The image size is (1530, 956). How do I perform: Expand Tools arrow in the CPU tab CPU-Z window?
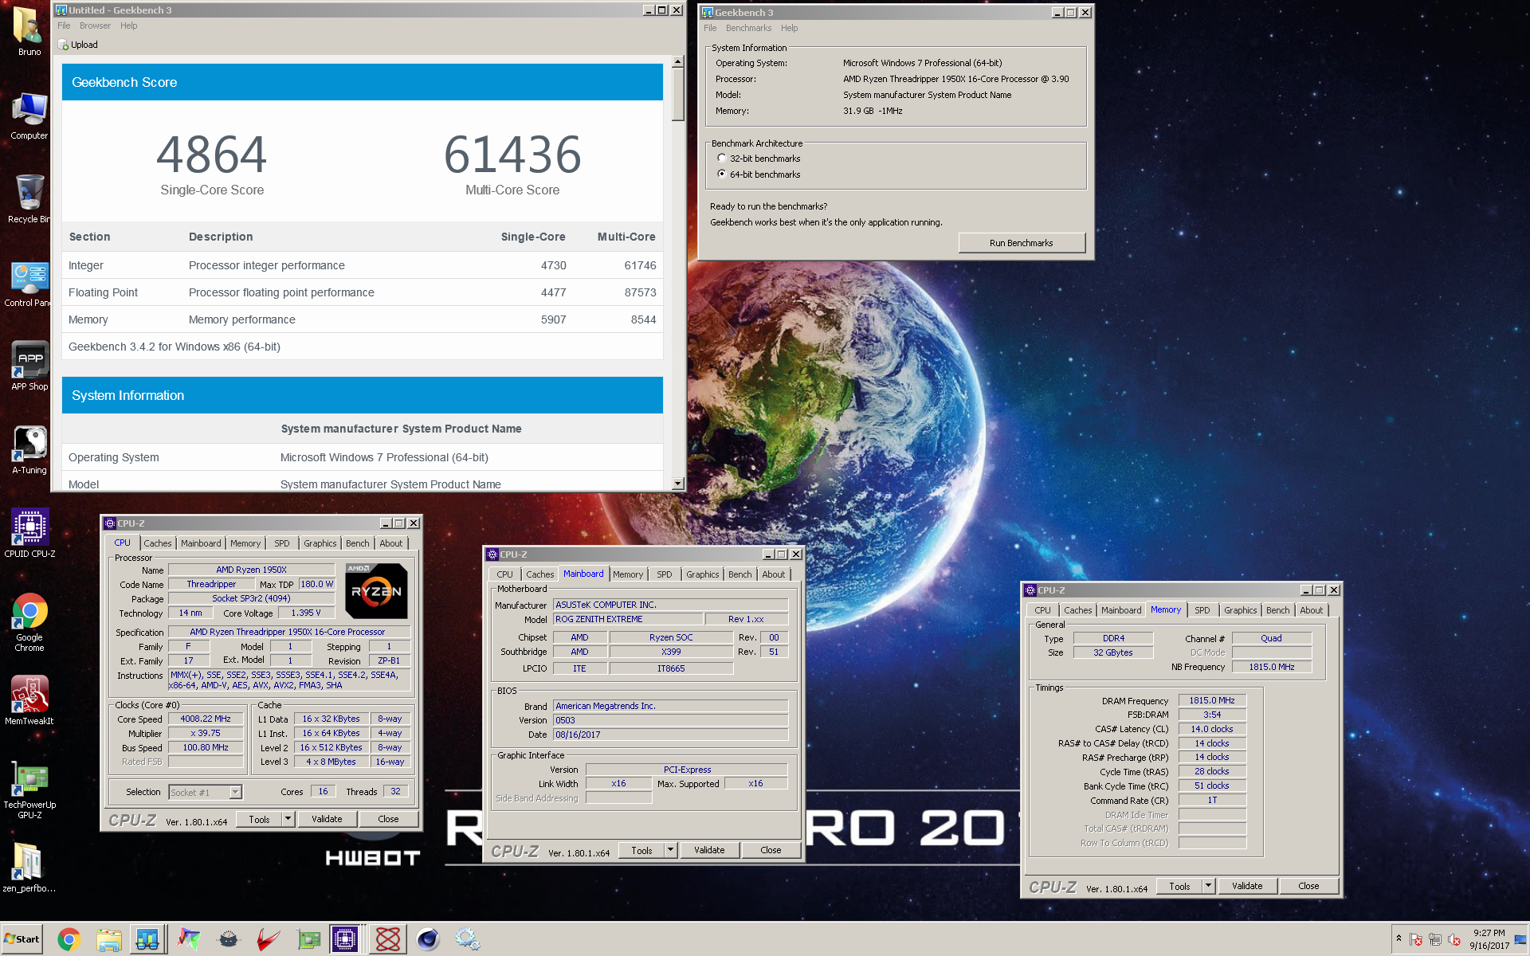[x=288, y=819]
